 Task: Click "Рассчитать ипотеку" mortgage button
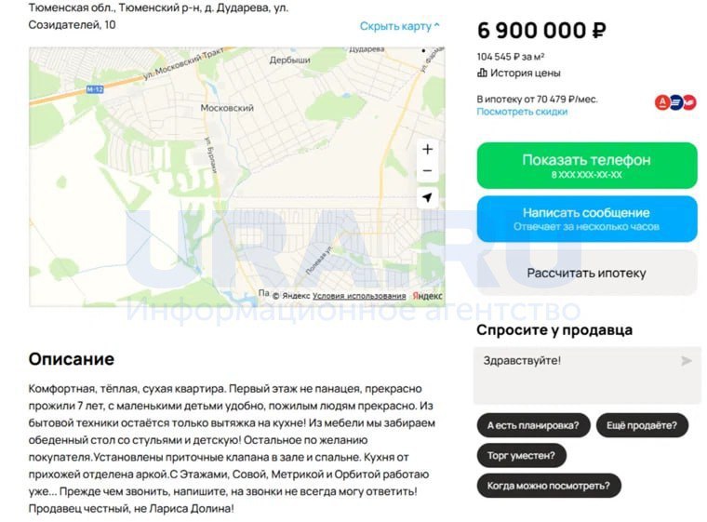(x=586, y=273)
